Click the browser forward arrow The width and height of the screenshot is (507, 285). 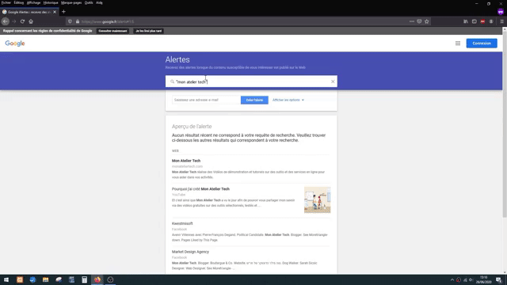coord(14,21)
